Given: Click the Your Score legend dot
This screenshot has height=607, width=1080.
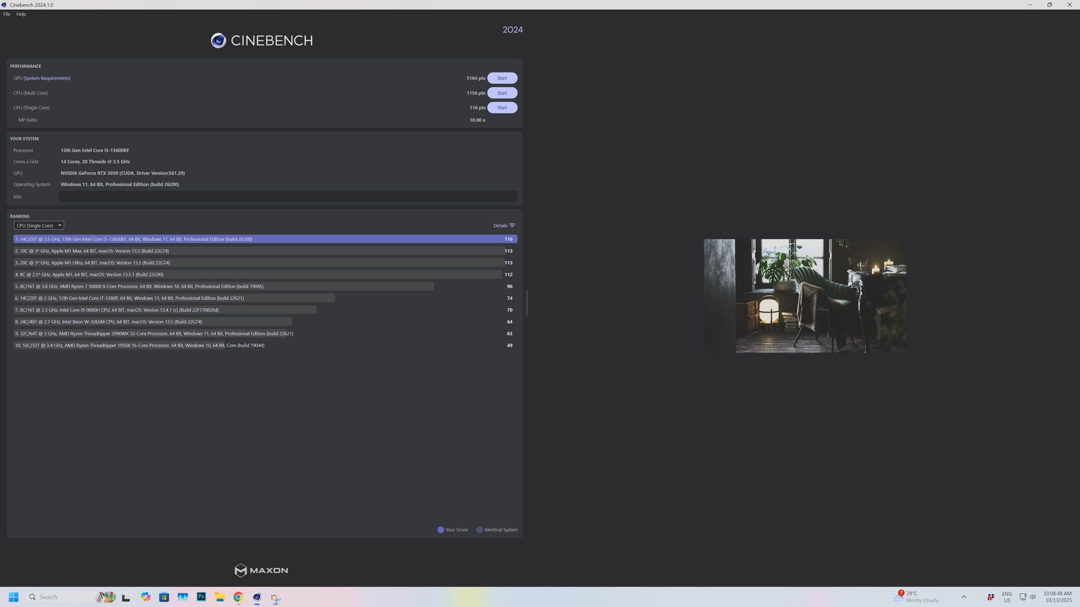Looking at the screenshot, I should pos(440,529).
